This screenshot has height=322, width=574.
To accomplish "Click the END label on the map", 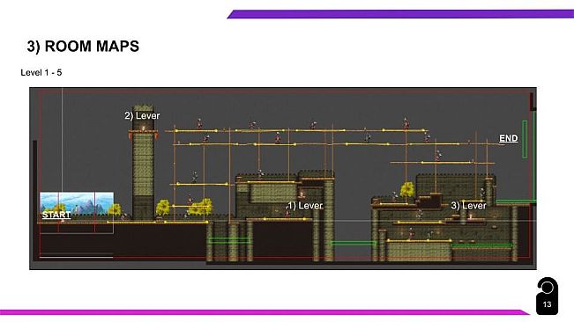I will pos(509,138).
